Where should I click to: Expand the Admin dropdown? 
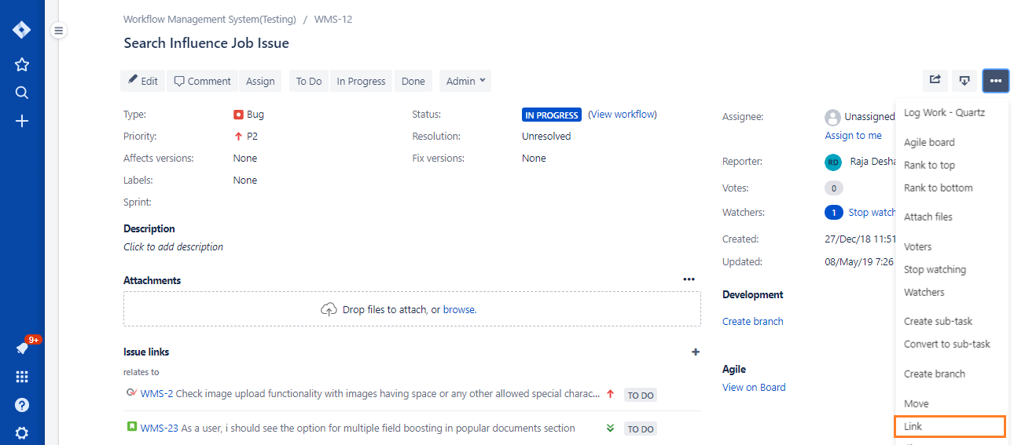tap(465, 81)
